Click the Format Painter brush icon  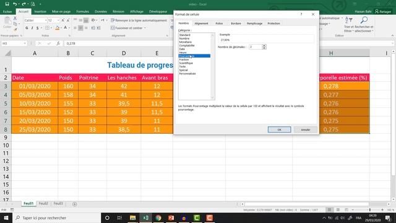point(15,29)
